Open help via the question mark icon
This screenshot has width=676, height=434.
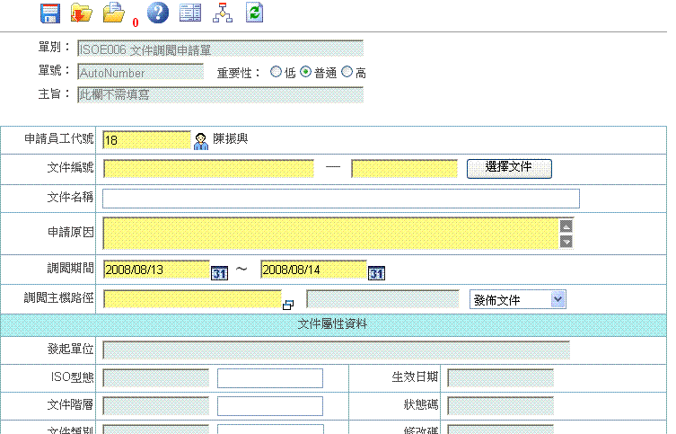157,13
